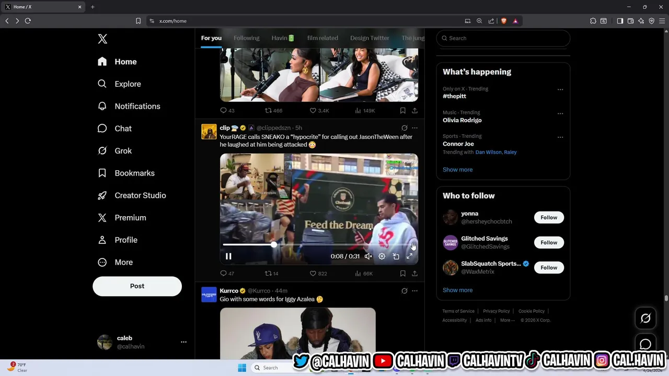
Task: Switch to the For you tab
Action: tap(211, 38)
